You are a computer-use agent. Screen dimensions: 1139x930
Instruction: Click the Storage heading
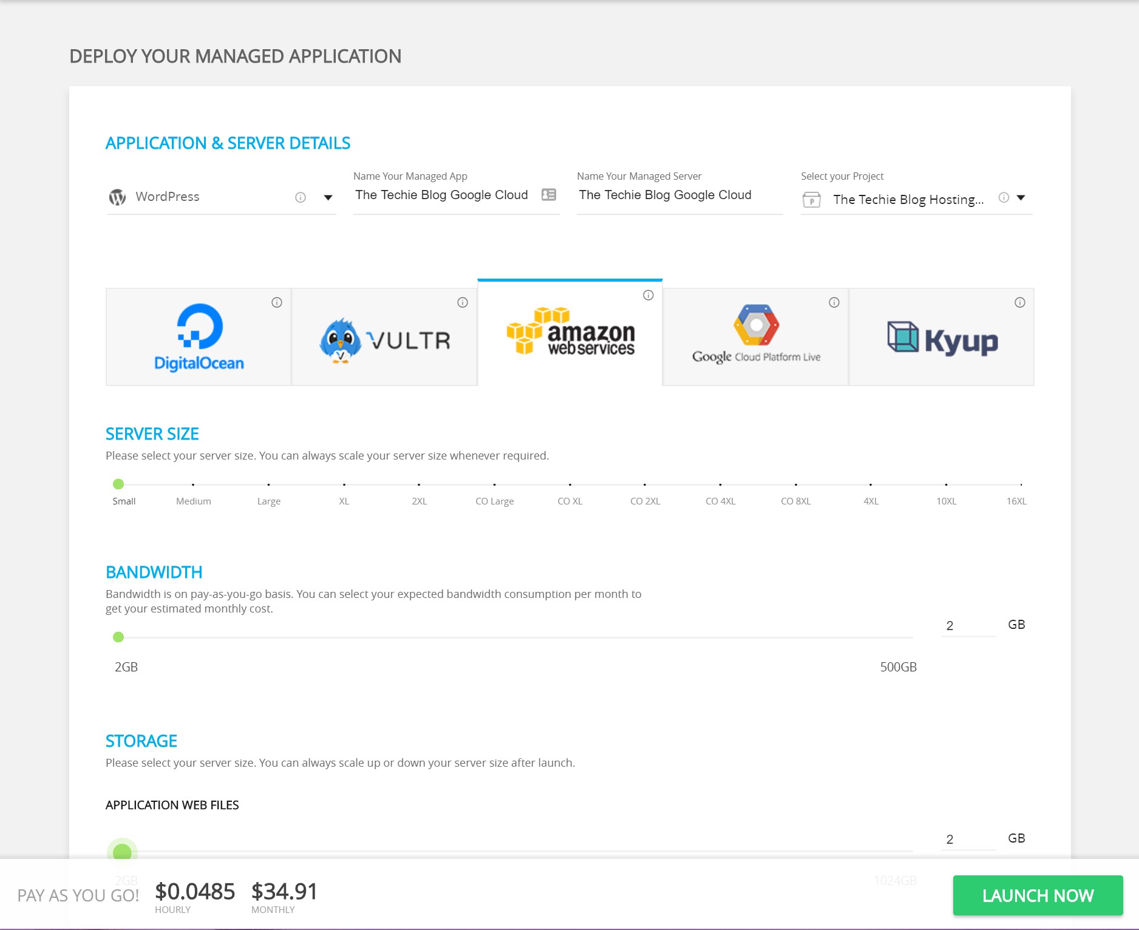tap(141, 741)
